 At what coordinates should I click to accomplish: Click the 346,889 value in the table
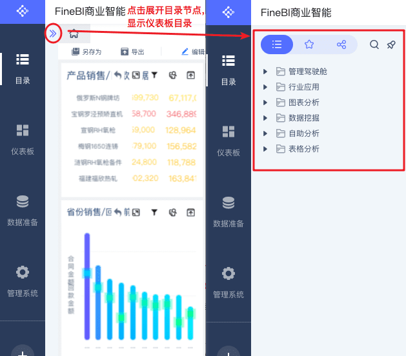click(181, 114)
